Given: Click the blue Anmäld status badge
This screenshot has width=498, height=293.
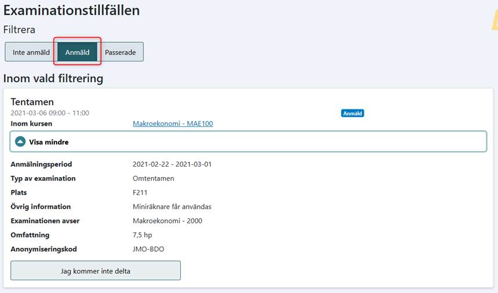Looking at the screenshot, I should (x=353, y=113).
